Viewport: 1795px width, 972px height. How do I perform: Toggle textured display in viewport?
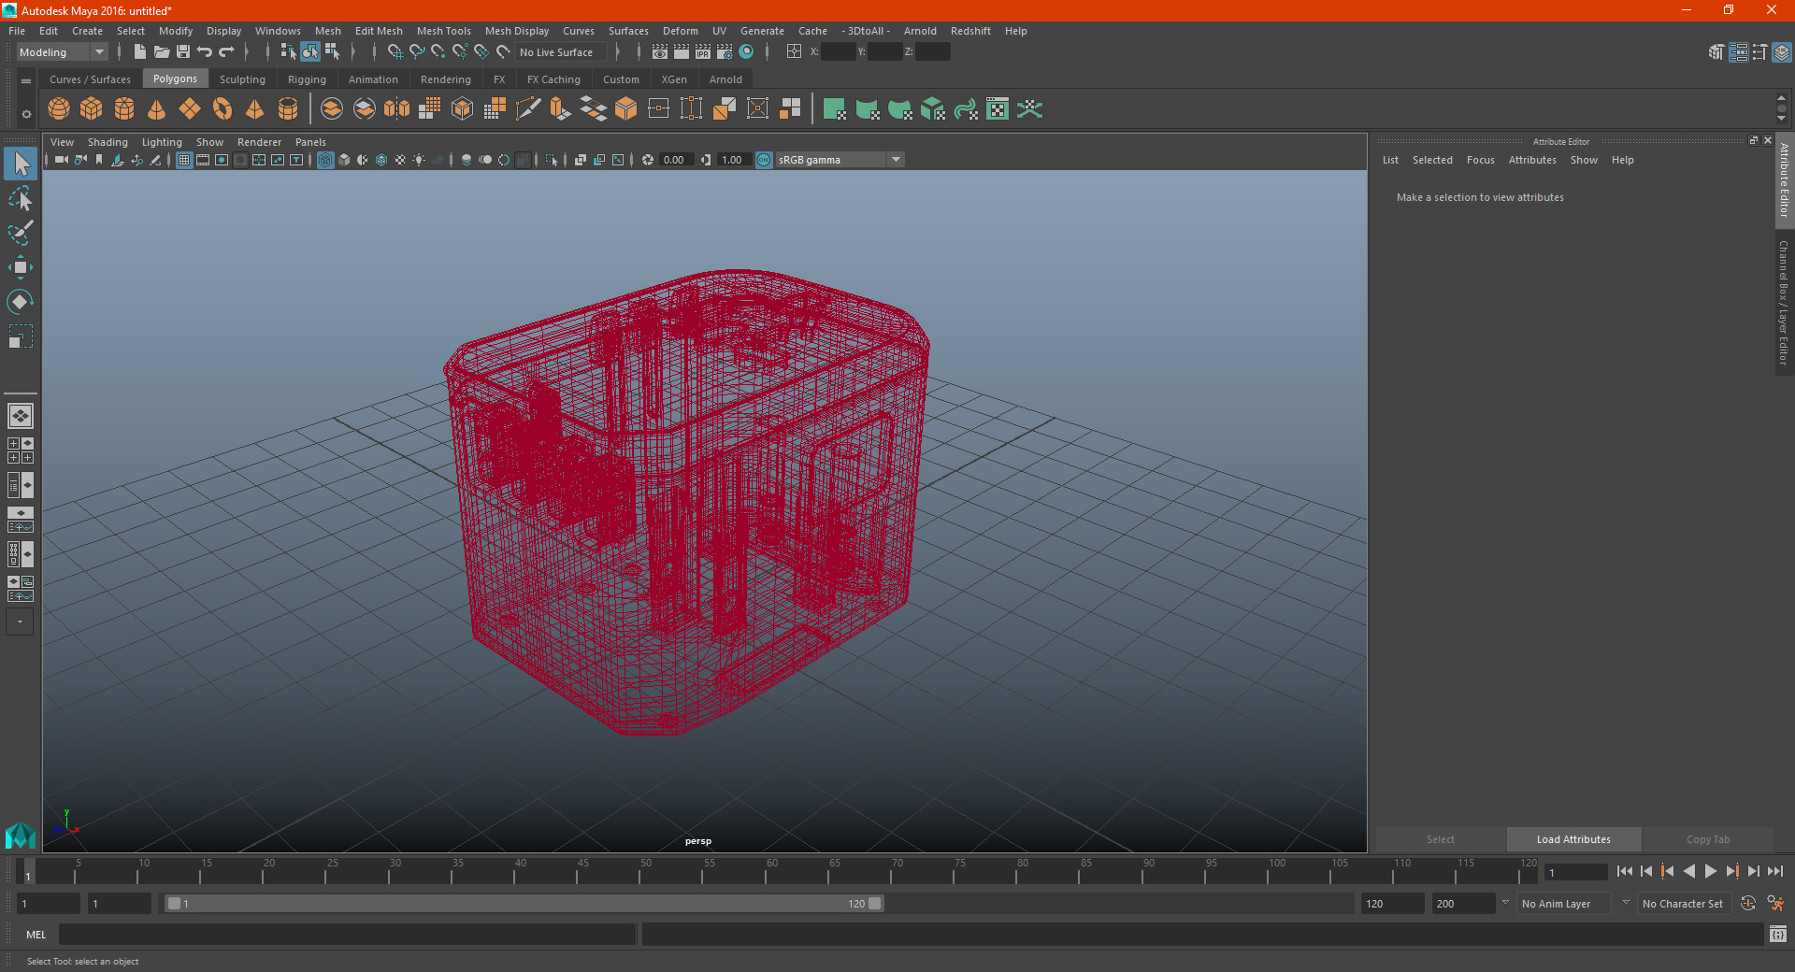point(400,160)
